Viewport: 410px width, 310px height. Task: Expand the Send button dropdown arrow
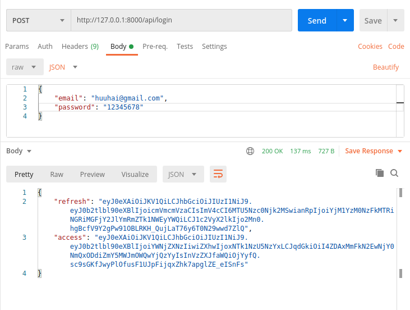344,21
